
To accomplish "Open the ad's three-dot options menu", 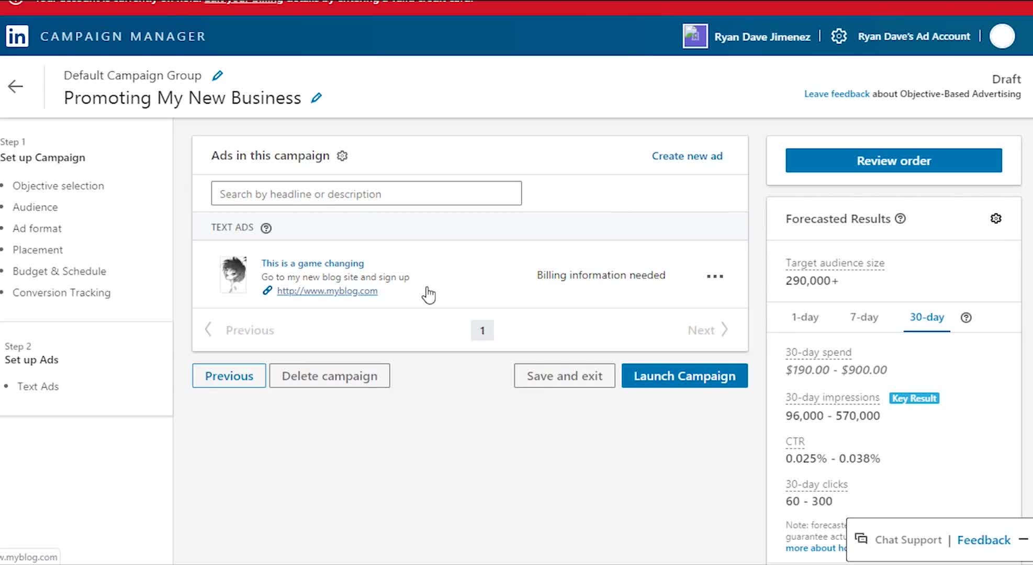I will point(715,276).
